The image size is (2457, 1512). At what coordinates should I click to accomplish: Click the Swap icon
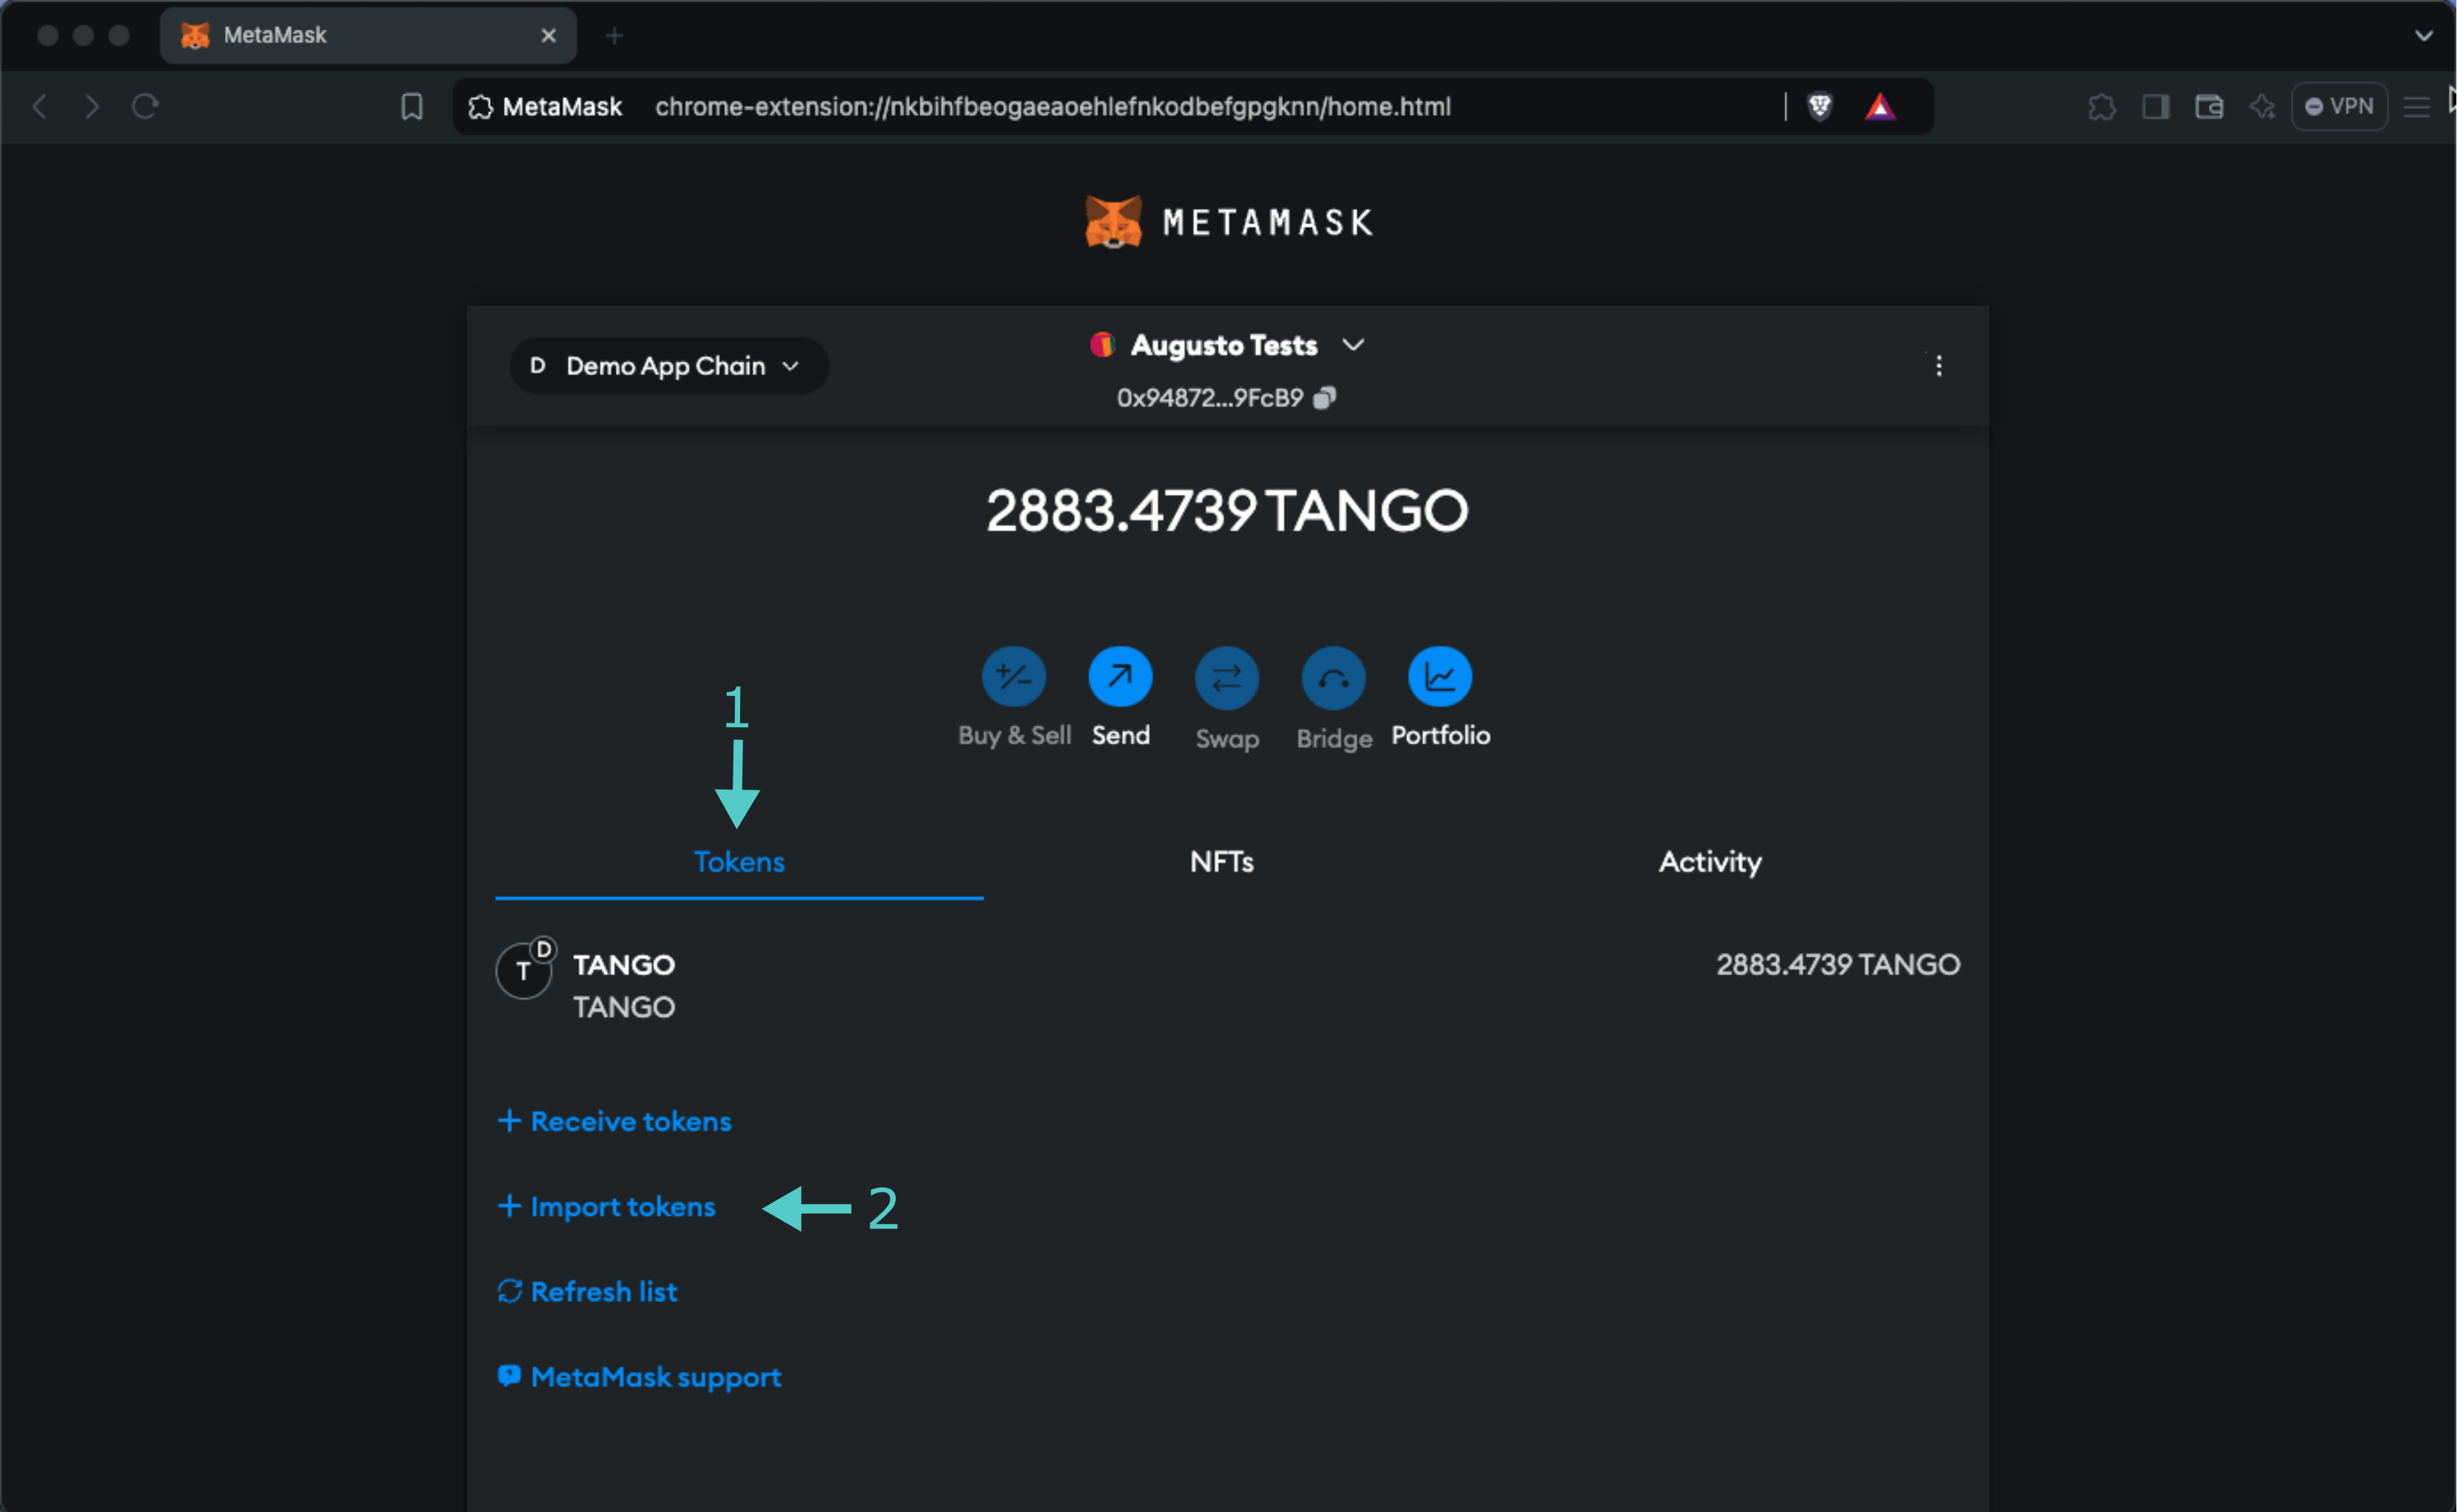click(1227, 678)
